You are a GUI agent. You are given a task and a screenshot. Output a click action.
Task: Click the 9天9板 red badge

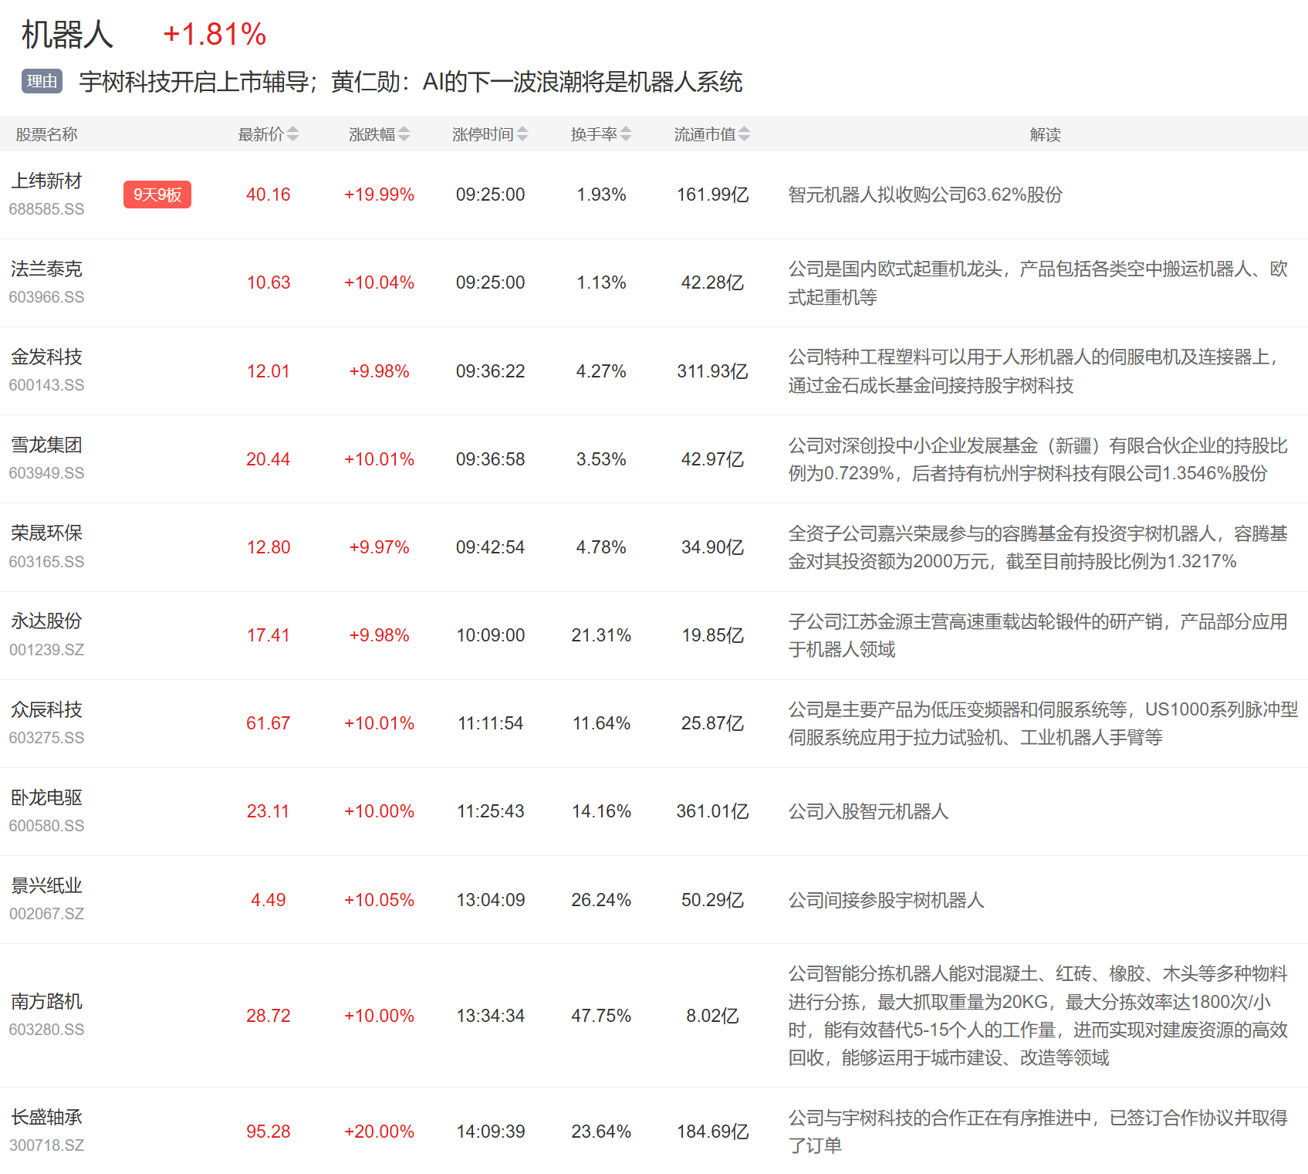click(157, 195)
